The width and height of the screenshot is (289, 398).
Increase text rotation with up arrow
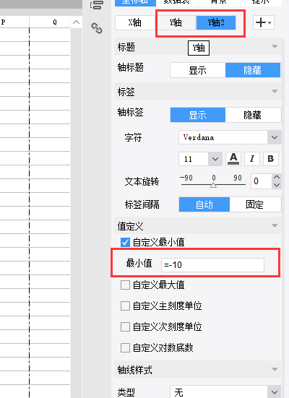click(277, 177)
